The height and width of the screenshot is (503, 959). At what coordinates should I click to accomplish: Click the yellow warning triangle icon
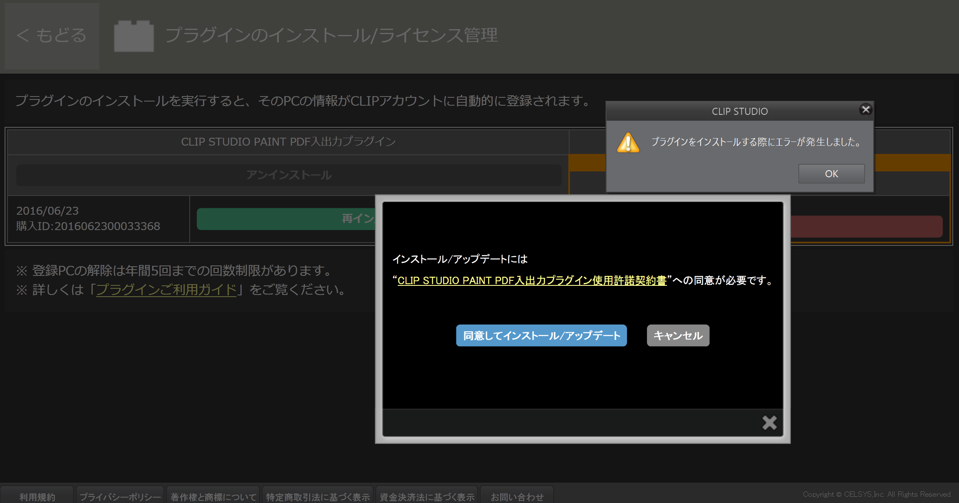tap(628, 143)
